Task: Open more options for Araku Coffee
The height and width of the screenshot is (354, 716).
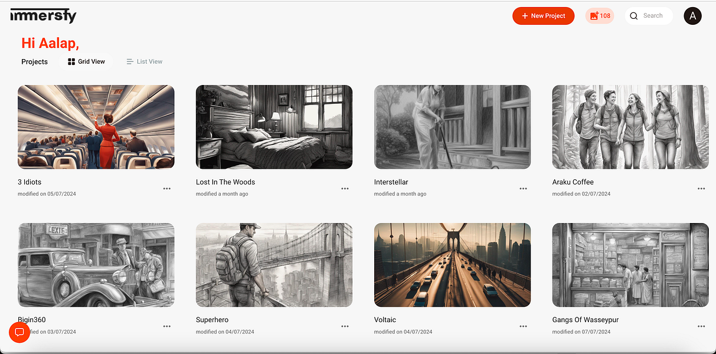Action: [701, 189]
